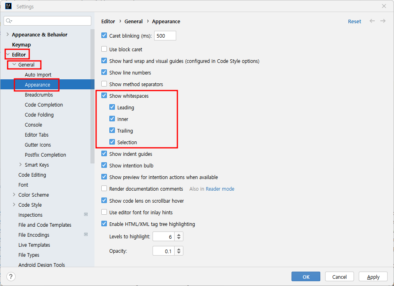Open Code Editing settings

[x=32, y=175]
